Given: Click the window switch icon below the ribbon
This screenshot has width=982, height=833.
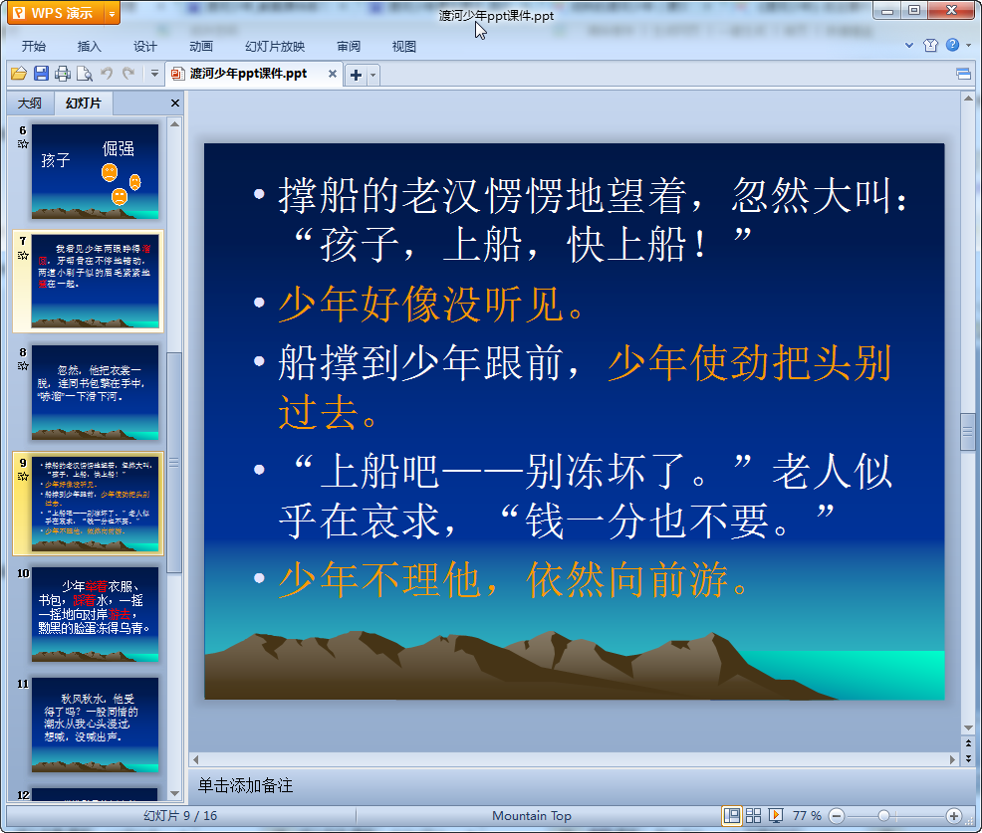Looking at the screenshot, I should point(963,75).
